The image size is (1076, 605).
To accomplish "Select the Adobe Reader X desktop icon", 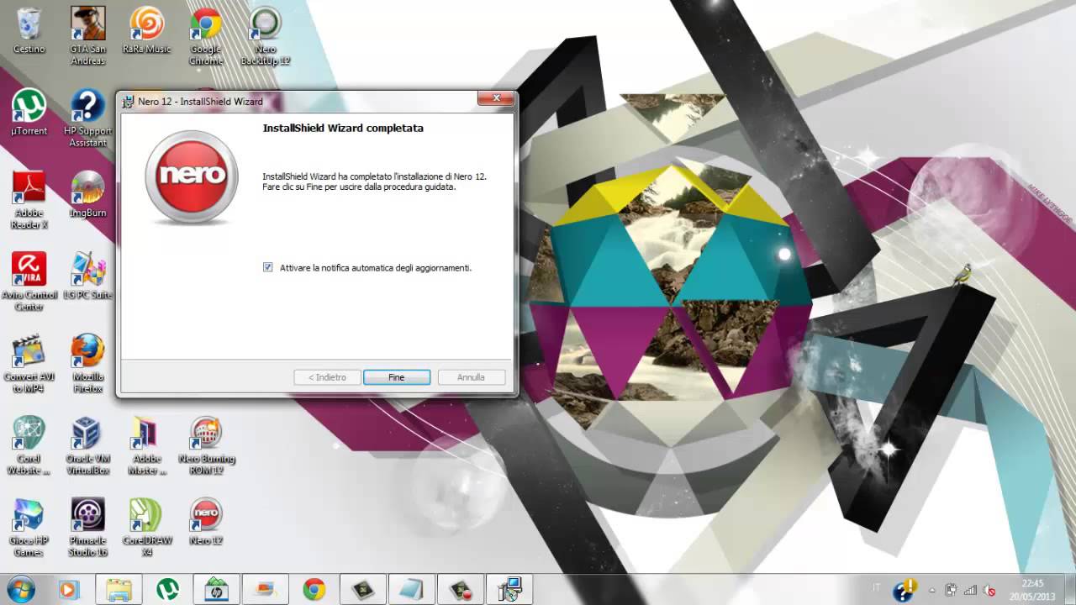I will (x=29, y=200).
